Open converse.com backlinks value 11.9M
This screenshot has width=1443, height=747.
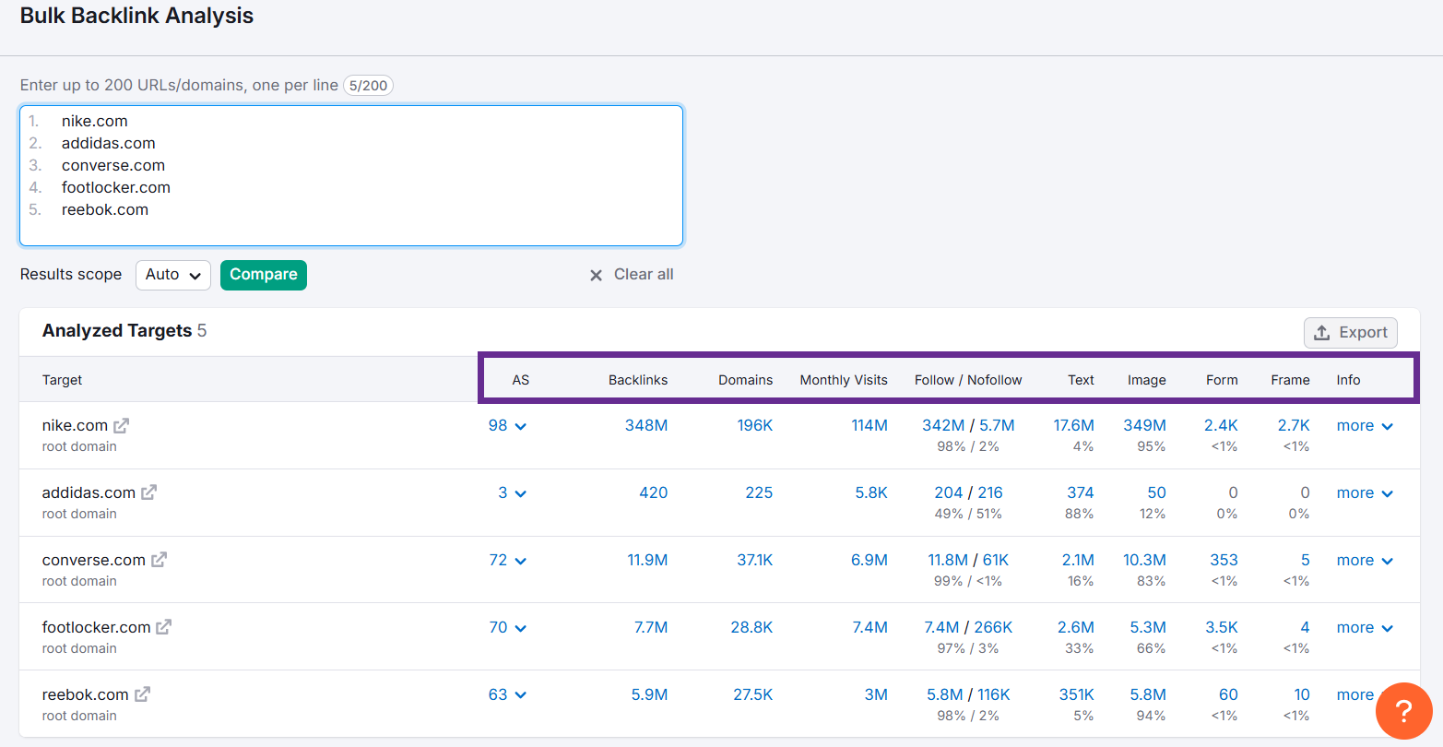(647, 560)
